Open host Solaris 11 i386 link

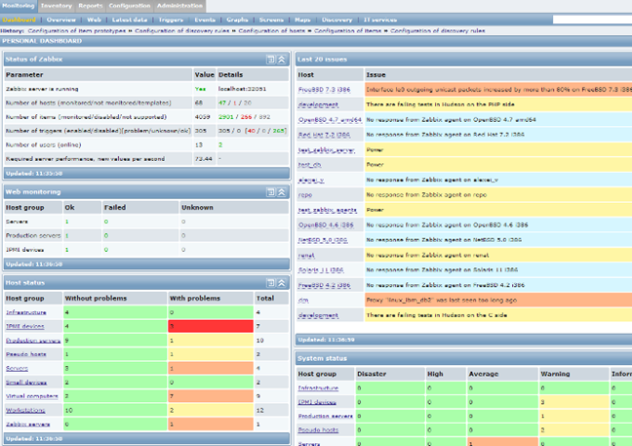coord(321,270)
